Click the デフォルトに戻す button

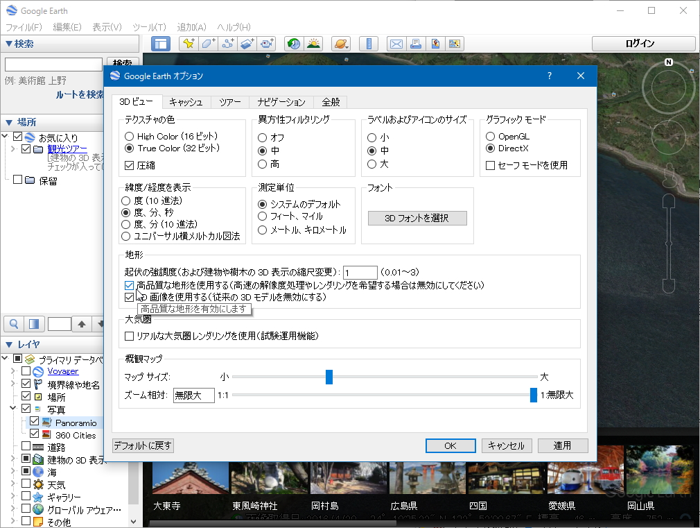pos(142,445)
